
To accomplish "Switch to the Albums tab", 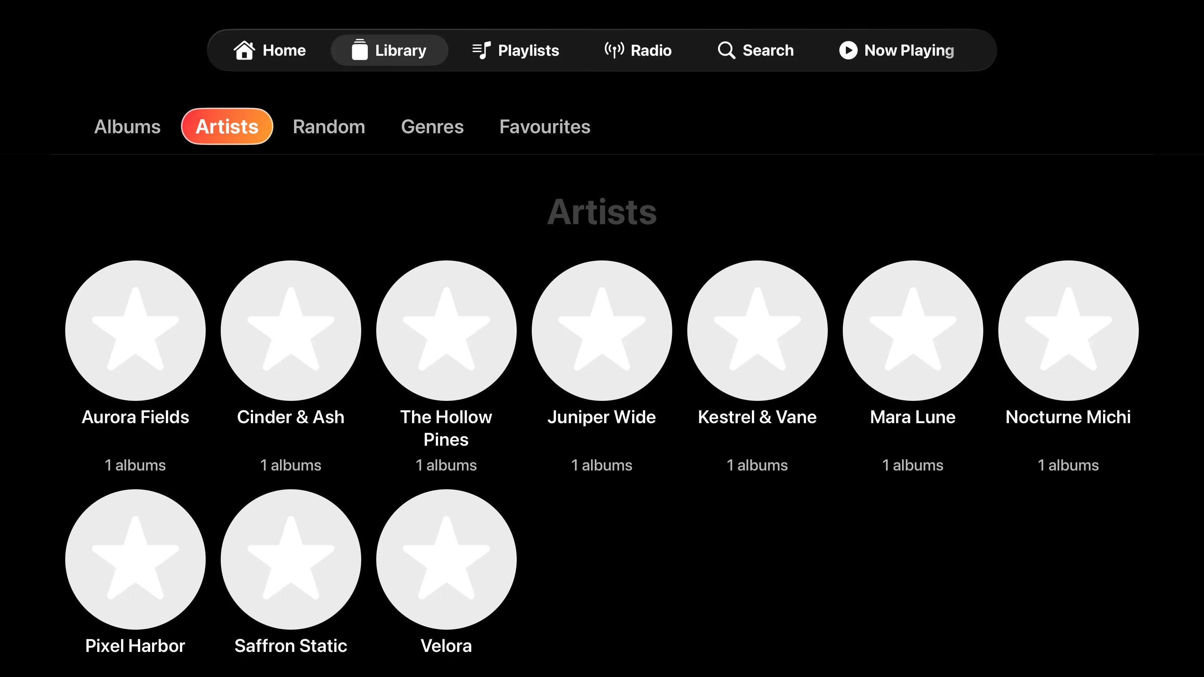I will coord(127,127).
